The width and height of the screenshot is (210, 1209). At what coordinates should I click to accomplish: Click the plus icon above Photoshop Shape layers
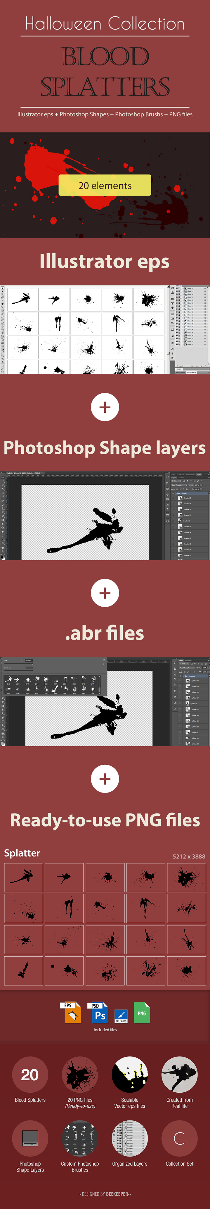click(105, 407)
